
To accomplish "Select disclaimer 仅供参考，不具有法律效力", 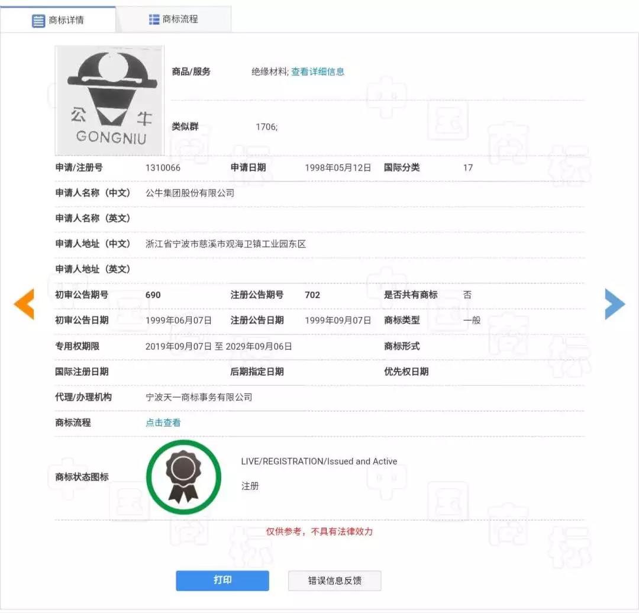I will pyautogui.click(x=319, y=531).
